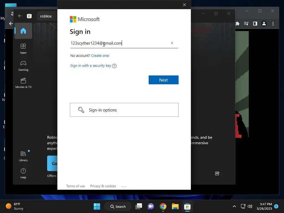This screenshot has height=213, width=284.
Task: Click Sign in with a security key
Action: 91,65
